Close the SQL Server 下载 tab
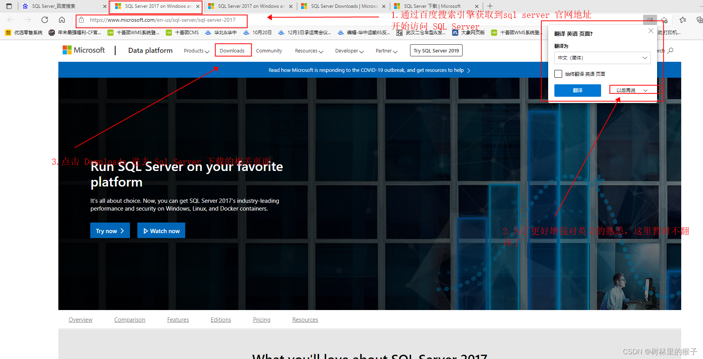This screenshot has width=703, height=359. coord(477,6)
